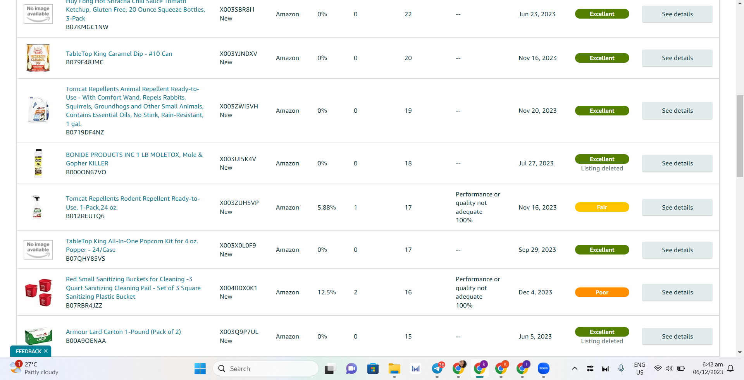Open clock and date 06/12/2023
Viewport: 744px width, 380px height.
click(x=708, y=368)
